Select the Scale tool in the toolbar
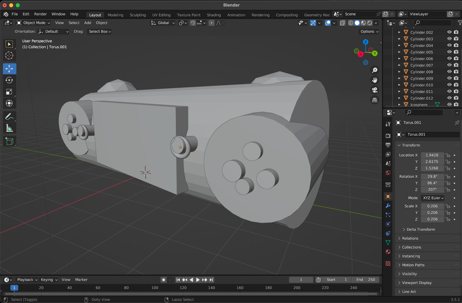The height and width of the screenshot is (303, 462). (x=9, y=92)
